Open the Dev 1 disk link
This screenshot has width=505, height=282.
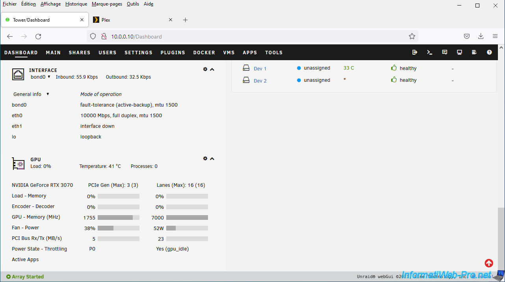tap(260, 69)
